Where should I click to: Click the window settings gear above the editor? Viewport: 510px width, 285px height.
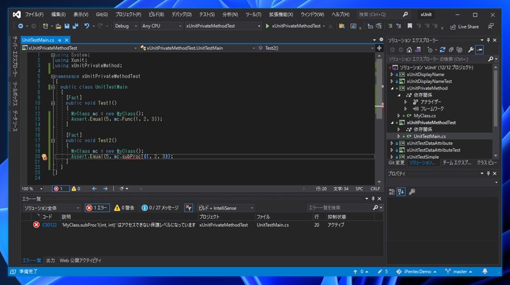point(381,40)
